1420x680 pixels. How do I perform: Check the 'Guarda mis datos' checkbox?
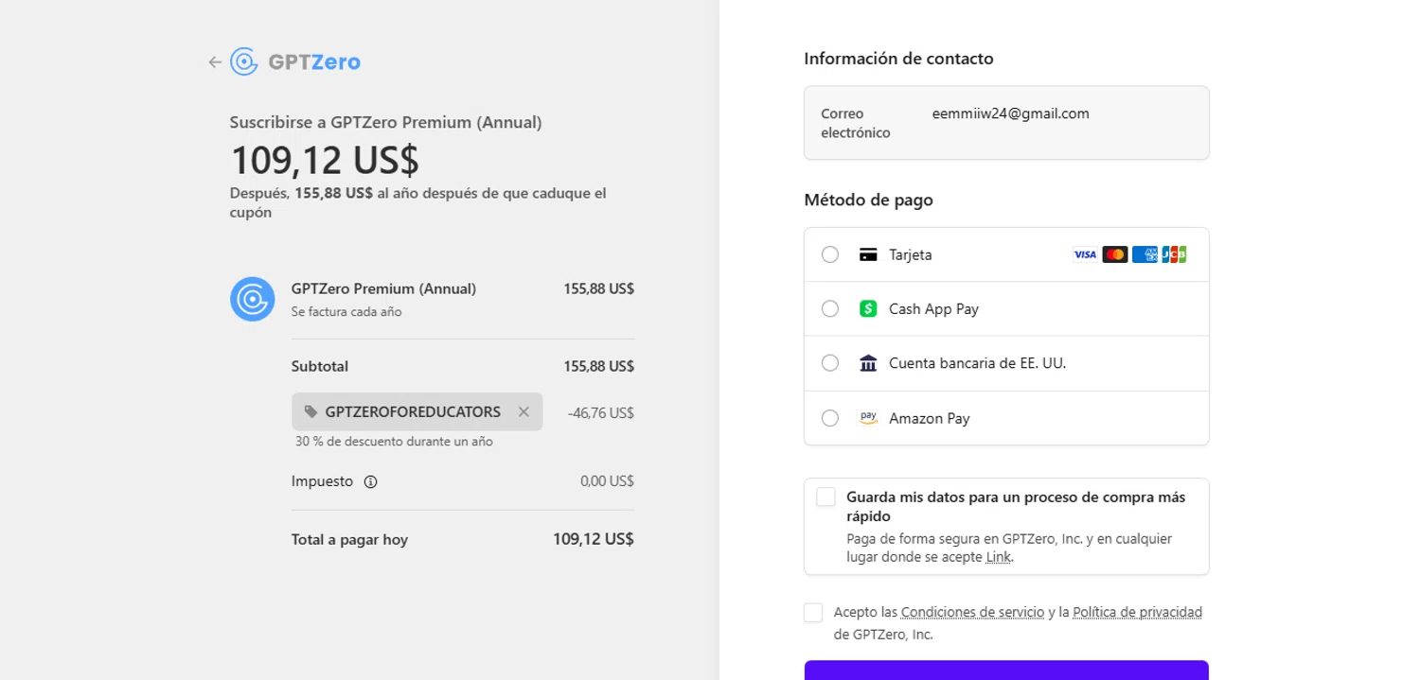click(825, 497)
